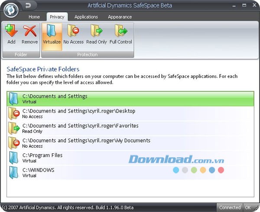Image resolution: width=260 pixels, height=212 pixels.
Task: Switch to the Applications tab
Action: click(x=86, y=17)
